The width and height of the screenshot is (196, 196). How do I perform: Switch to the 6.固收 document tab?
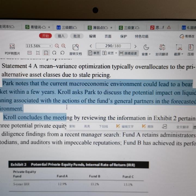tap(189, 27)
